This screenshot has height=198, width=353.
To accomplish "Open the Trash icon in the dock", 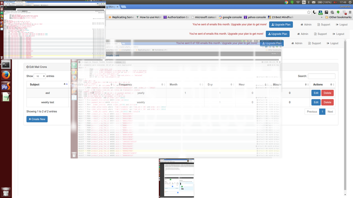I will pos(6,192).
